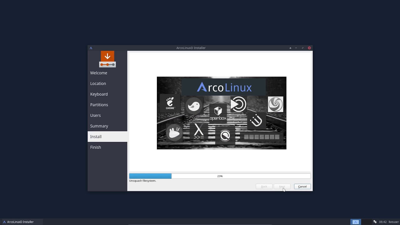Close the ArcoLinuxD Installer window

point(309,48)
